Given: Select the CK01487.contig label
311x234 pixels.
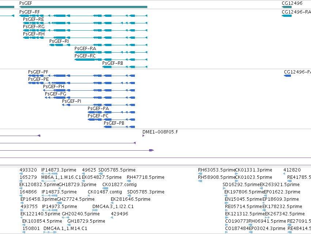Looking at the screenshot, I should 105,192.
